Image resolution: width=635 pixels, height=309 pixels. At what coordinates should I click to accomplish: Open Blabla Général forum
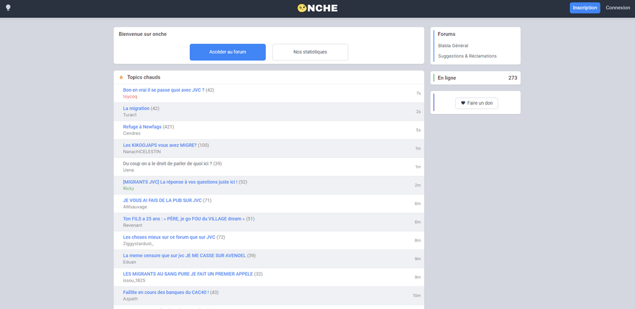point(453,46)
